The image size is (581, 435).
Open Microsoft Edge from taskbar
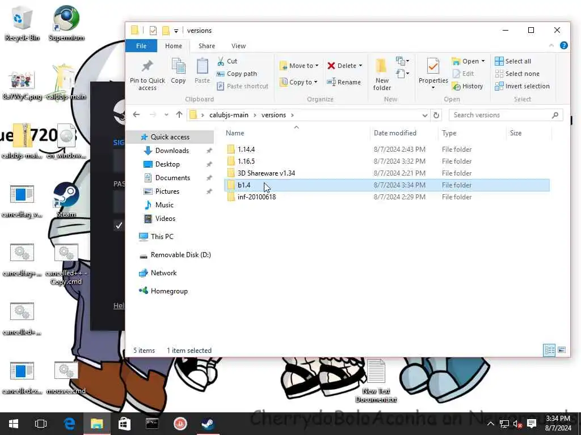tap(69, 424)
